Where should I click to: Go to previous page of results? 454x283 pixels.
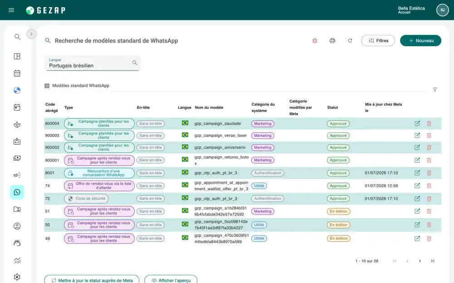[x=407, y=261]
